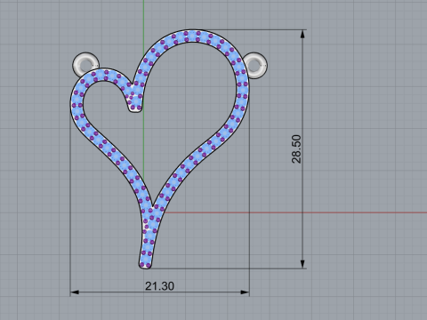Click the downward arrowhead of the 28.50 dimension
This screenshot has height=320, width=427.
(302, 264)
